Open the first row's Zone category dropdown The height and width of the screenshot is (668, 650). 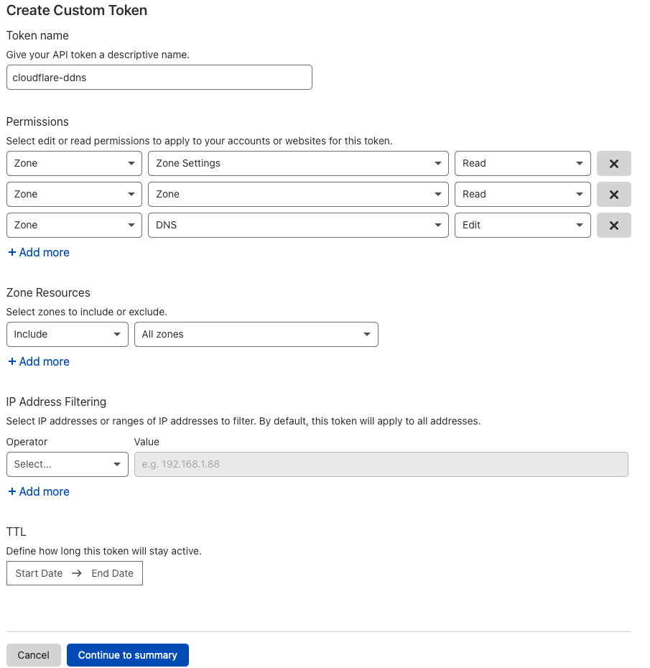pyautogui.click(x=74, y=164)
